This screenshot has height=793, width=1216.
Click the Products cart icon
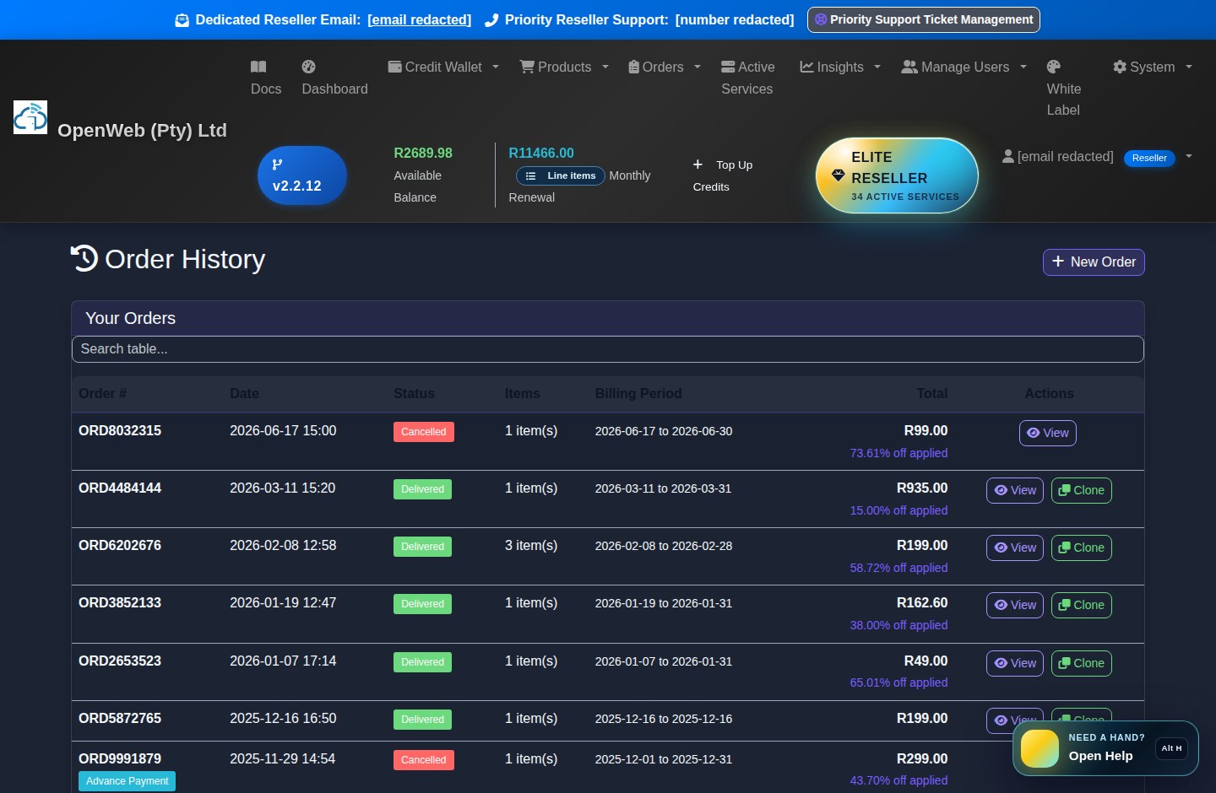pyautogui.click(x=527, y=67)
